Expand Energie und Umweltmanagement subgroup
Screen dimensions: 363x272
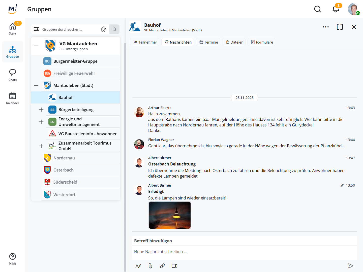coord(41,122)
